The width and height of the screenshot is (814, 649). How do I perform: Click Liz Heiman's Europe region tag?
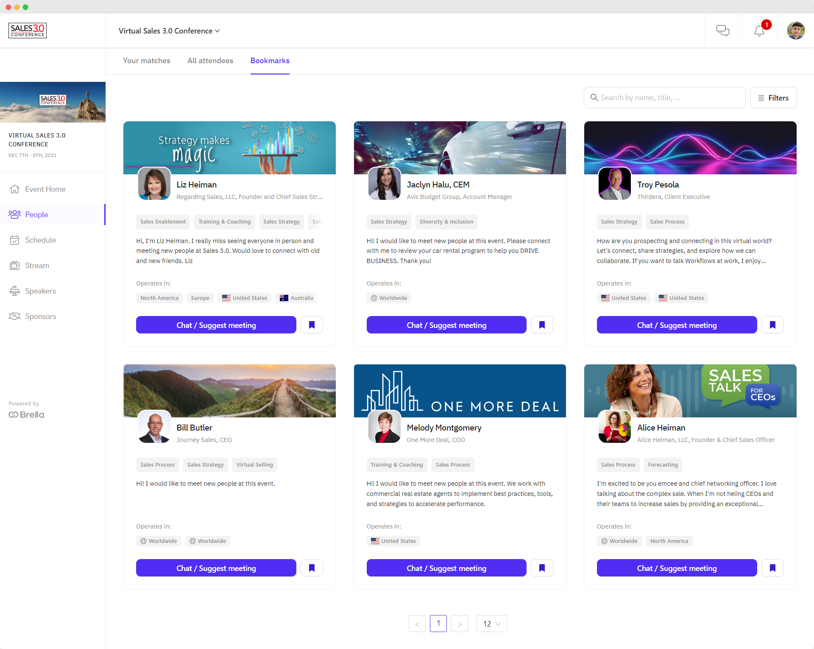coord(200,298)
